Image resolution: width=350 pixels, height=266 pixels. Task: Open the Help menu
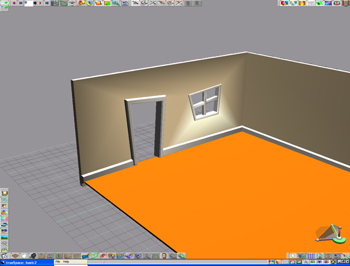point(66,262)
